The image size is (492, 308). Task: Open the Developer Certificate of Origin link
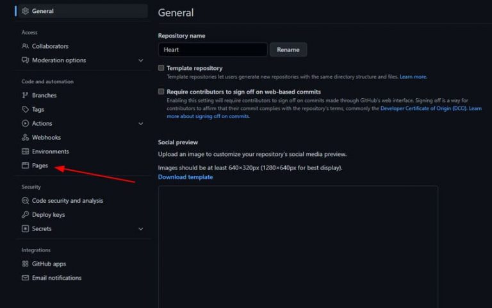click(423, 108)
